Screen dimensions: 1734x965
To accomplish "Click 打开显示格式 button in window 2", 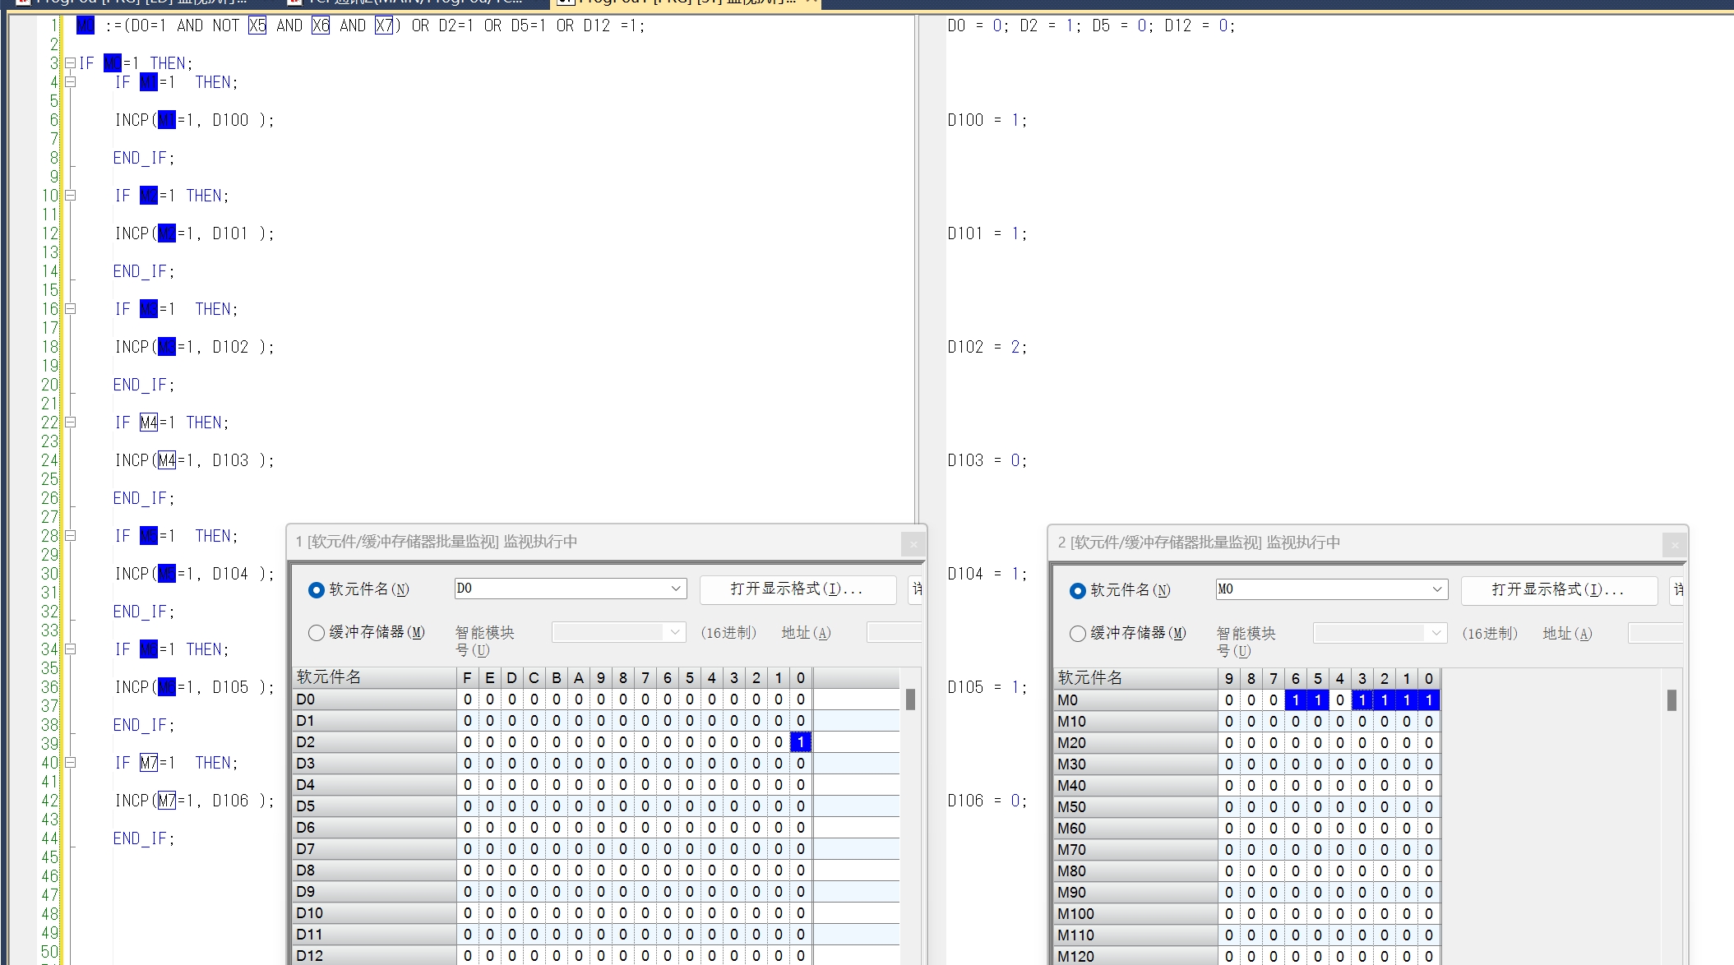I will (x=1558, y=589).
